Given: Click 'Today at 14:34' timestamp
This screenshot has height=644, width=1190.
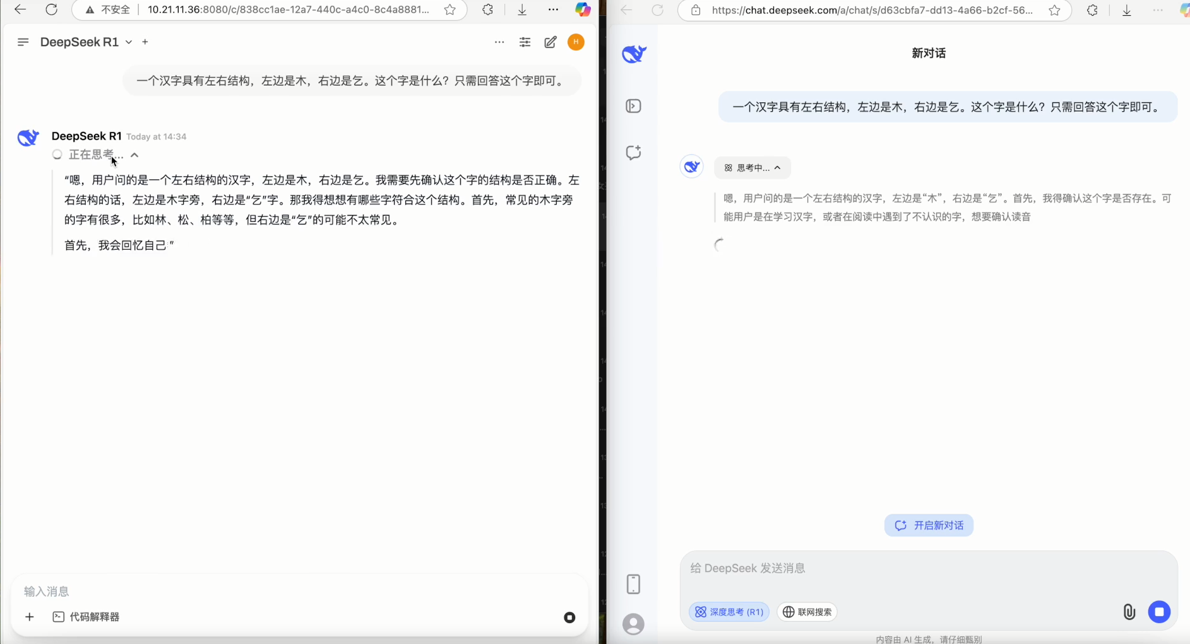Looking at the screenshot, I should pyautogui.click(x=157, y=137).
